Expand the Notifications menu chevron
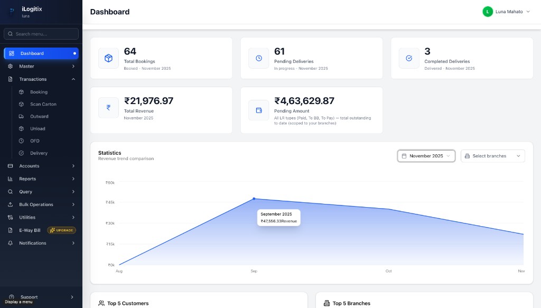Image resolution: width=541 pixels, height=308 pixels. (x=73, y=243)
